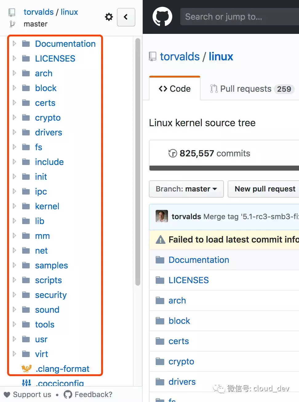Click the GitHub Octocat logo

[162, 17]
